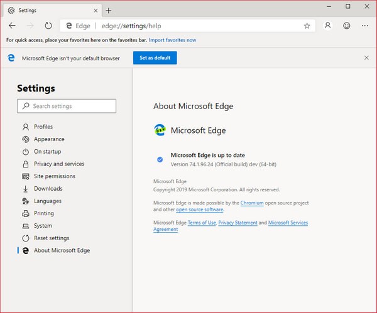Click Import favorites now link
This screenshot has width=377, height=313.
173,40
